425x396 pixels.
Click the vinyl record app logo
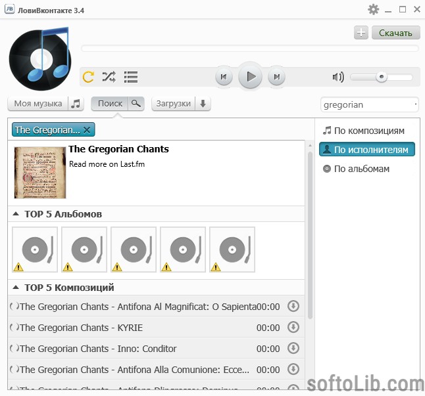click(40, 59)
